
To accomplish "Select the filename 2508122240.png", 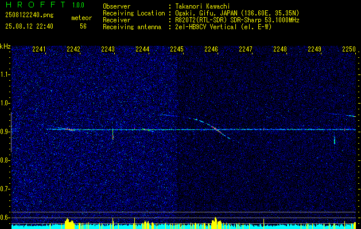I will (29, 15).
